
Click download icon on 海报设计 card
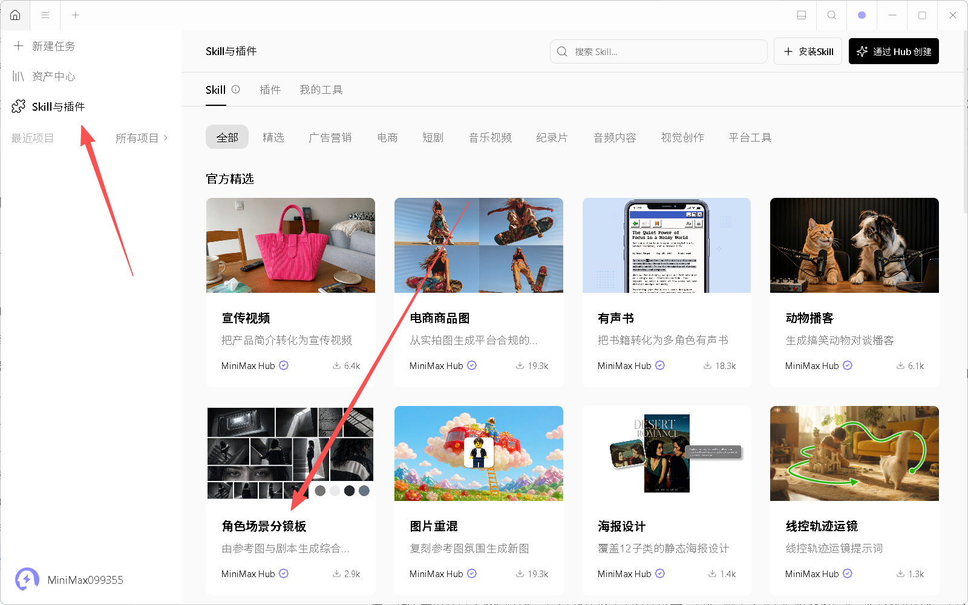(x=712, y=574)
